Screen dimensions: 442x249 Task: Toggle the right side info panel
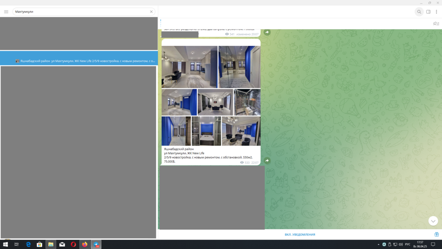428,12
